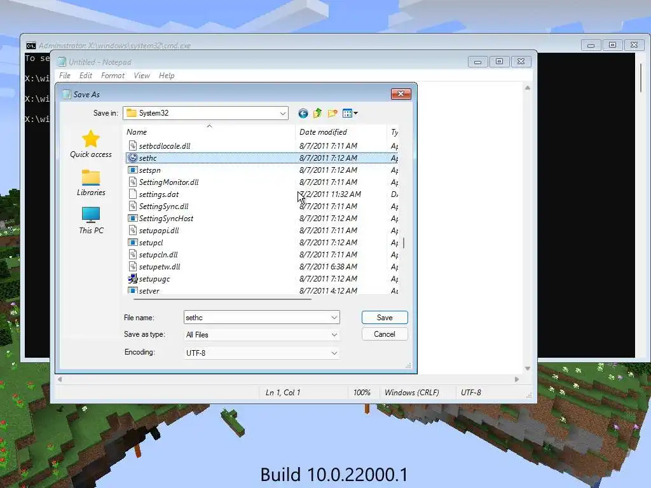Viewport: 651px width, 488px height.
Task: Click the Back navigation arrow icon
Action: pyautogui.click(x=303, y=113)
